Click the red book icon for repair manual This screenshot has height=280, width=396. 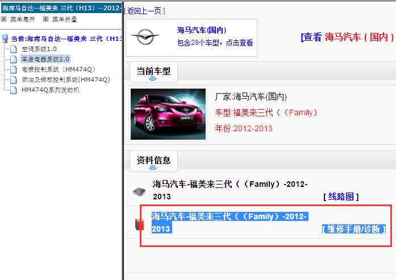[x=140, y=224]
